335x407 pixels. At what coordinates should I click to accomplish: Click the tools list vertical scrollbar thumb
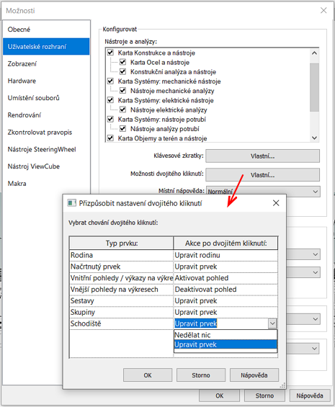click(314, 87)
